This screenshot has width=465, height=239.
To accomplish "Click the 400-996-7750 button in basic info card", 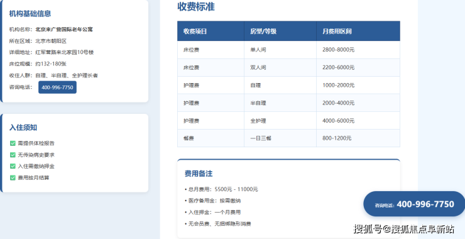I will pyautogui.click(x=57, y=87).
